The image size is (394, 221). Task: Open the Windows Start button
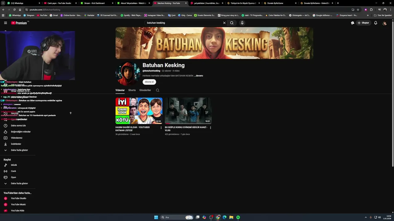156,217
